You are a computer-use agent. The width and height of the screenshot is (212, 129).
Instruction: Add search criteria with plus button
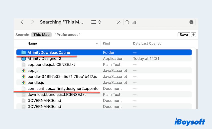(194, 35)
